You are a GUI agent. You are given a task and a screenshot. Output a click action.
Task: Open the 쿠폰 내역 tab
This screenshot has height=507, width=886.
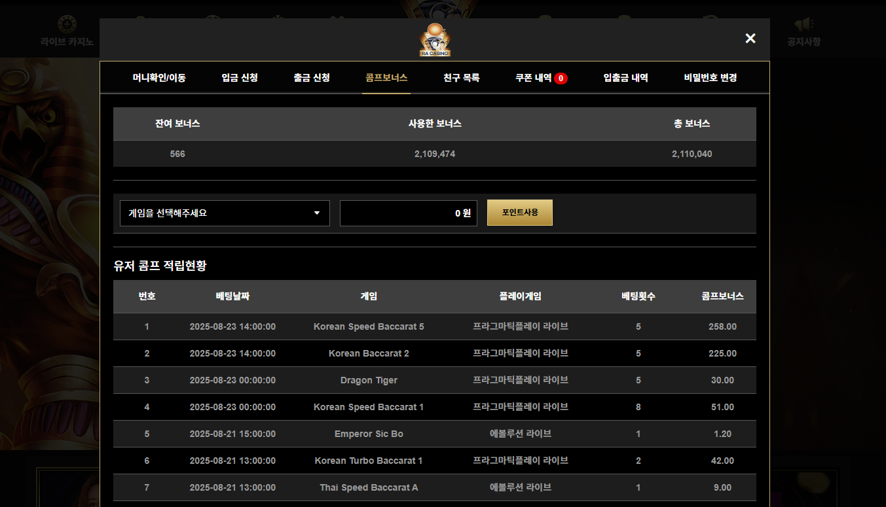534,77
